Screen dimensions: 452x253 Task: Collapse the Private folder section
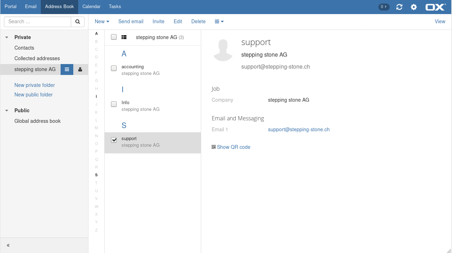point(7,37)
